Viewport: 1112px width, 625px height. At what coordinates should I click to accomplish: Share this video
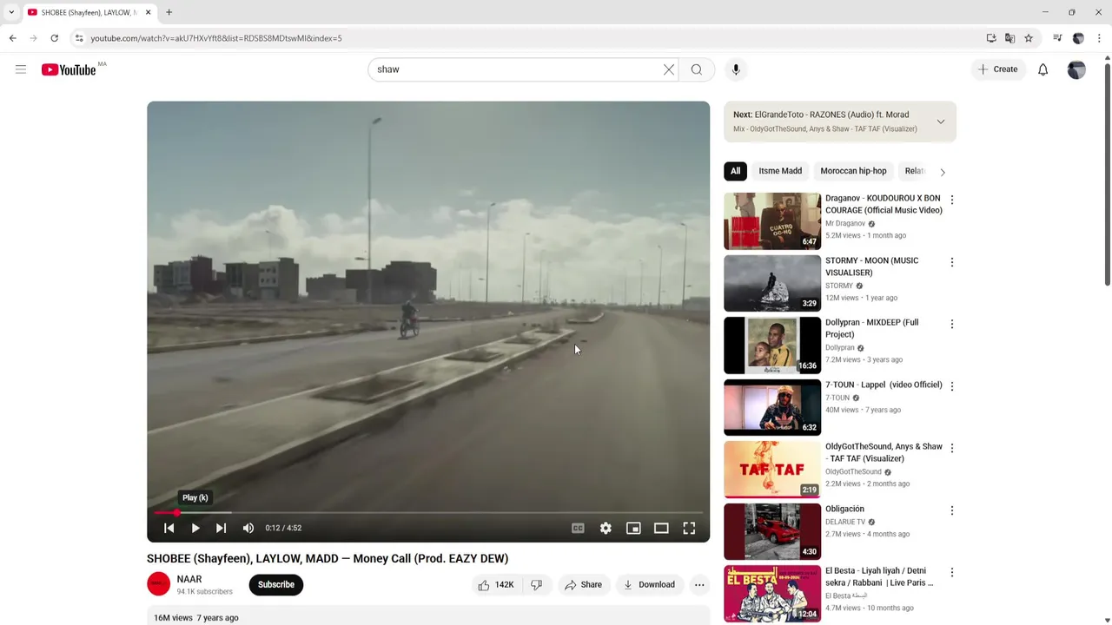click(583, 585)
